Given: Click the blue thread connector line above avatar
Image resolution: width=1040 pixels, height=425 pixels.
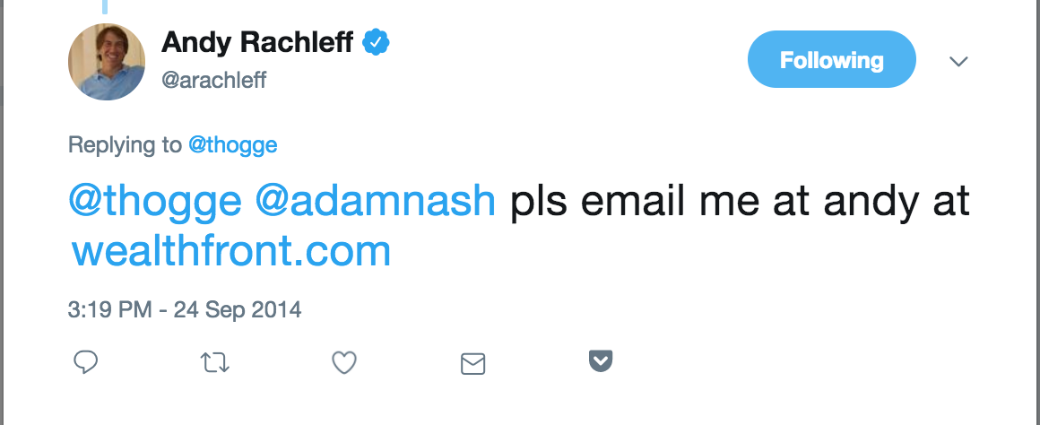Looking at the screenshot, I should [105, 6].
